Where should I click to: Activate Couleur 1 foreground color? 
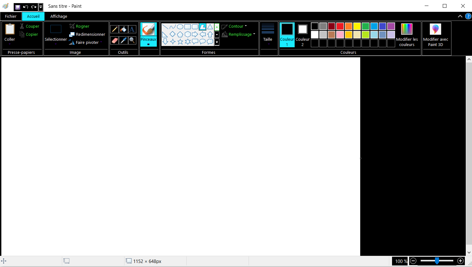[287, 35]
